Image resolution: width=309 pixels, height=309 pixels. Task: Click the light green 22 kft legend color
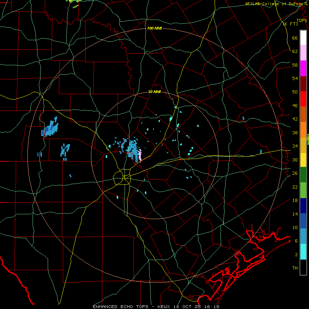303,190
